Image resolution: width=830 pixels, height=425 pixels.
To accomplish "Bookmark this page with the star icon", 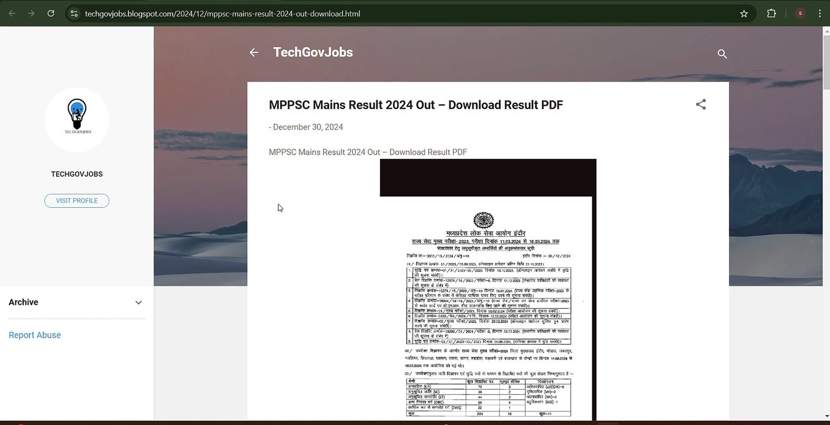I will (x=744, y=14).
